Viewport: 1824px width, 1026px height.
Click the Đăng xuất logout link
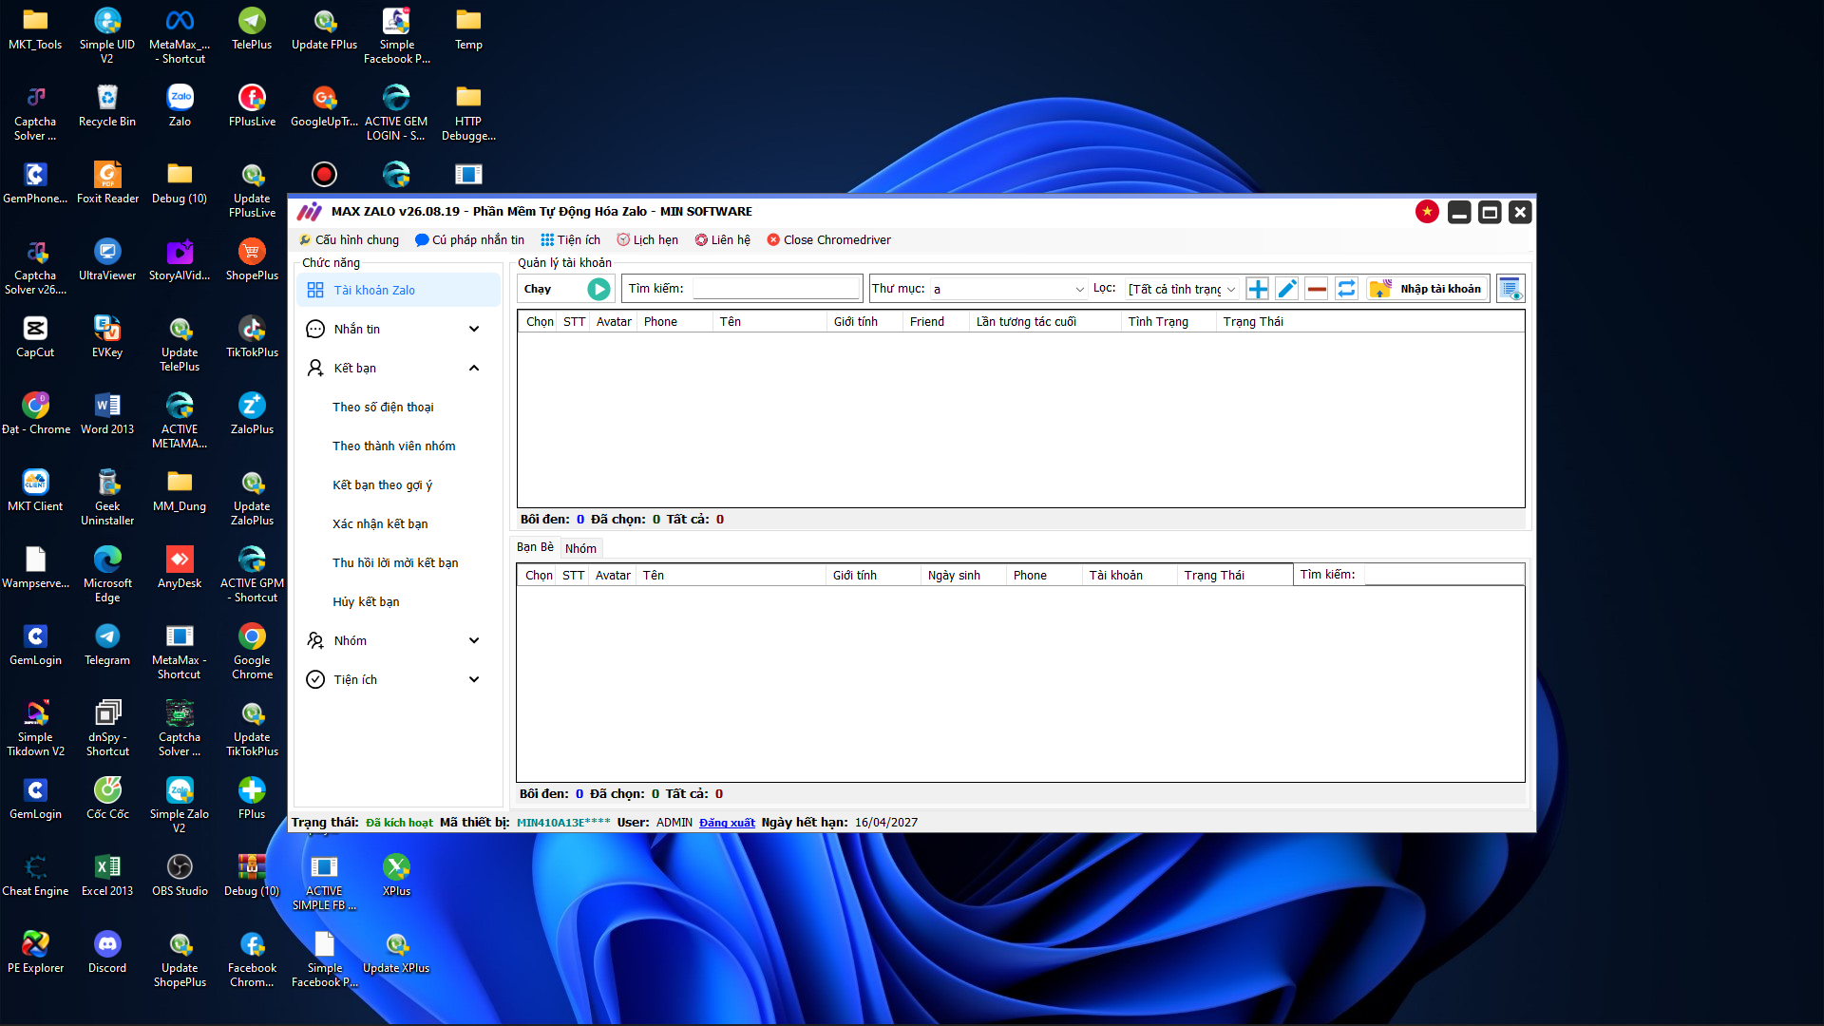point(727,823)
